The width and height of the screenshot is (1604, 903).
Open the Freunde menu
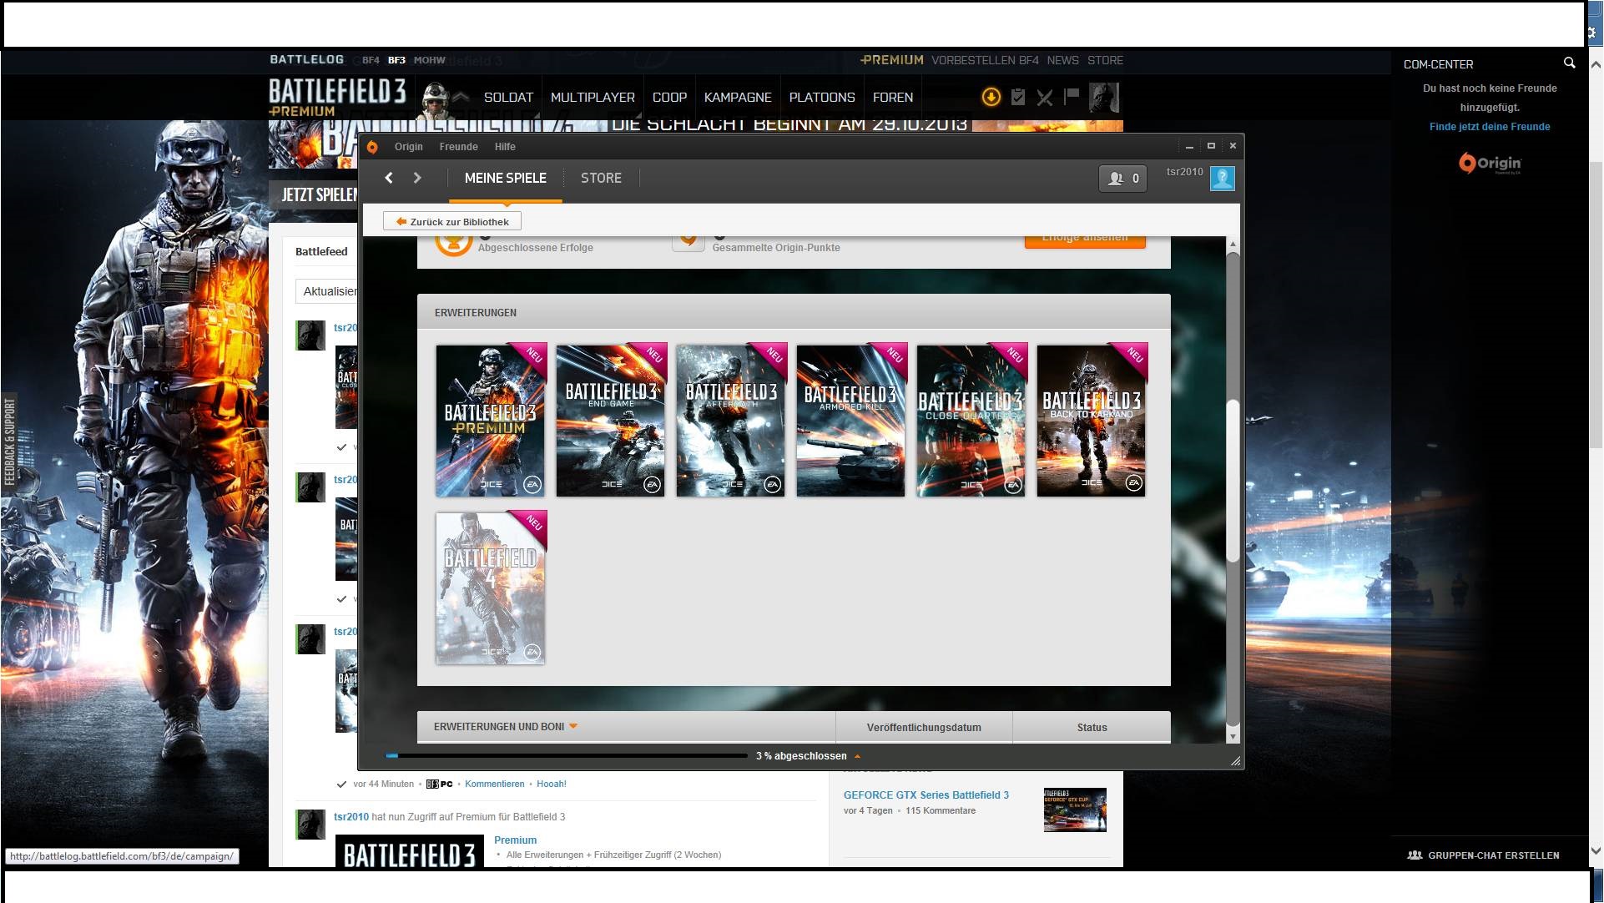(458, 147)
